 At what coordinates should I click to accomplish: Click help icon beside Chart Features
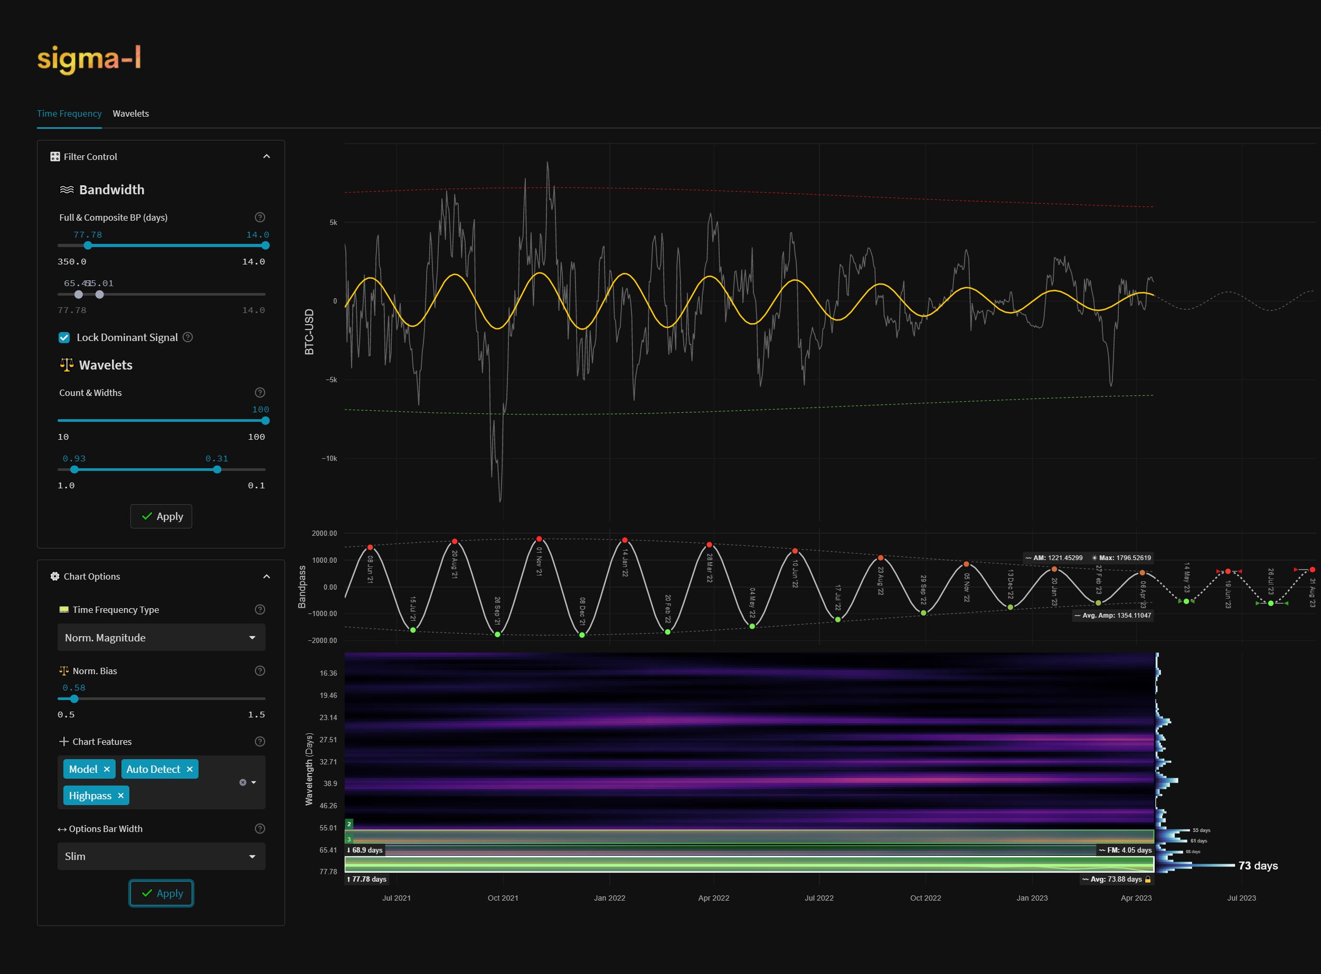click(x=259, y=742)
